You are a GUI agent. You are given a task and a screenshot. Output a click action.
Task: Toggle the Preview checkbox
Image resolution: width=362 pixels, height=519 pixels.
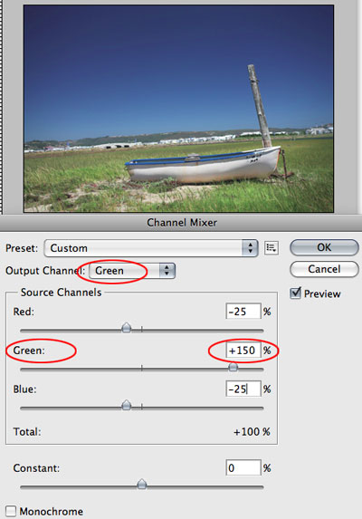pyautogui.click(x=295, y=293)
